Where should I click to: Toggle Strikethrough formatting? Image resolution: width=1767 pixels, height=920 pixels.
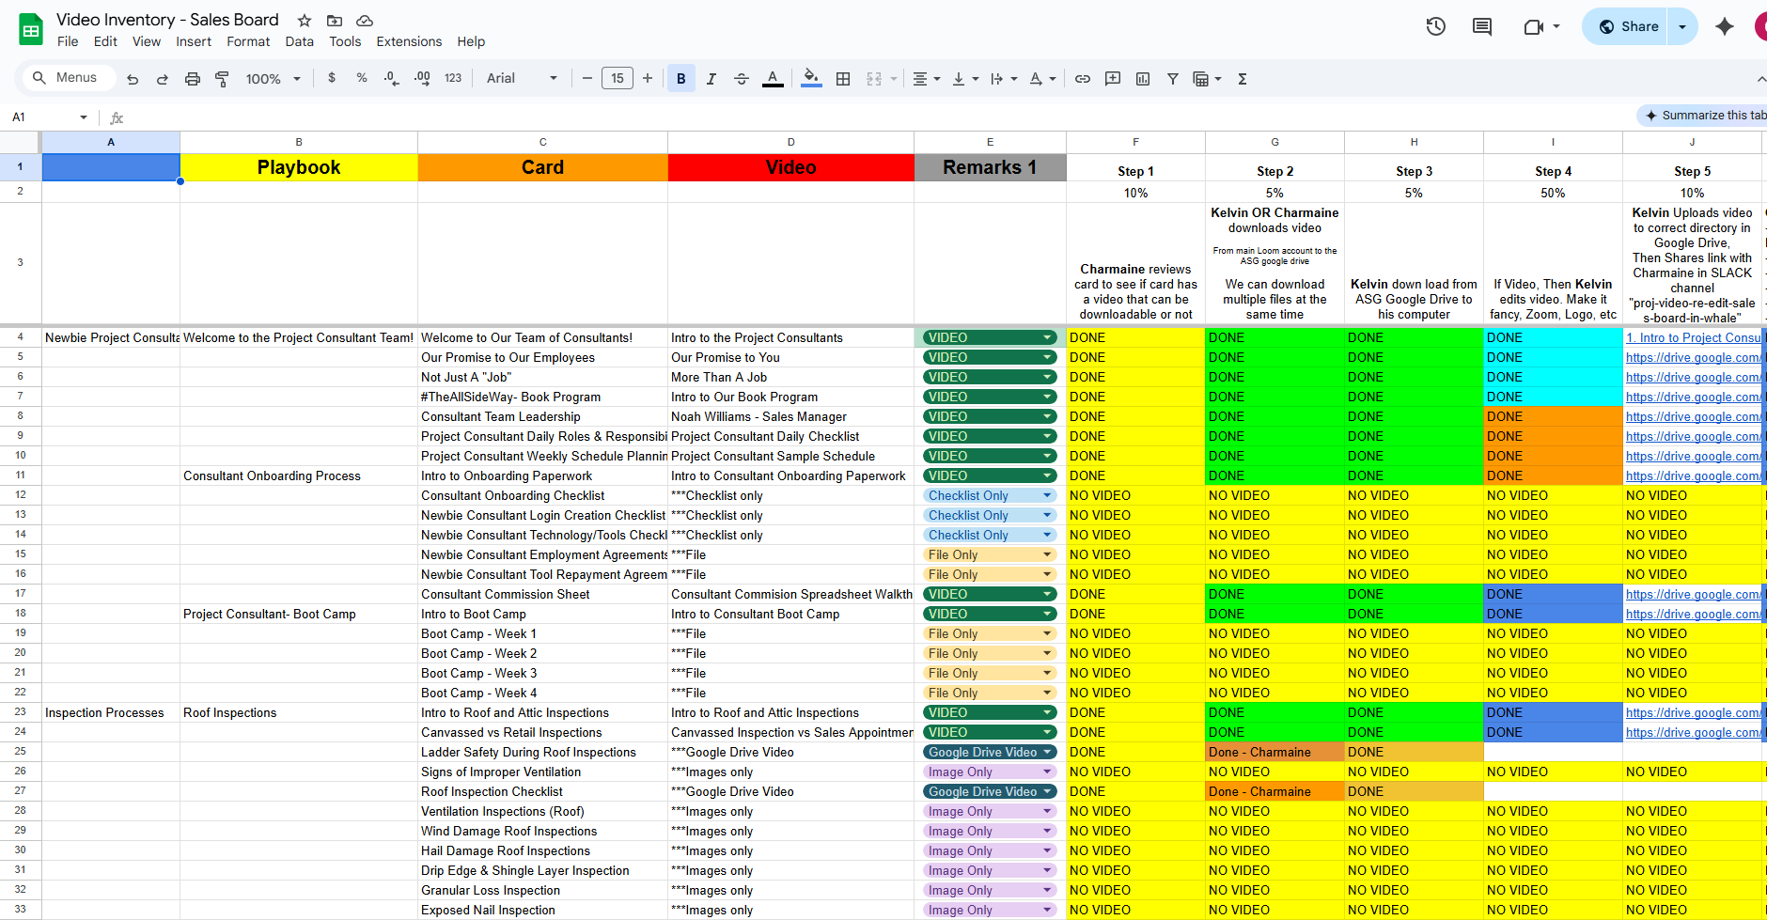click(x=741, y=79)
